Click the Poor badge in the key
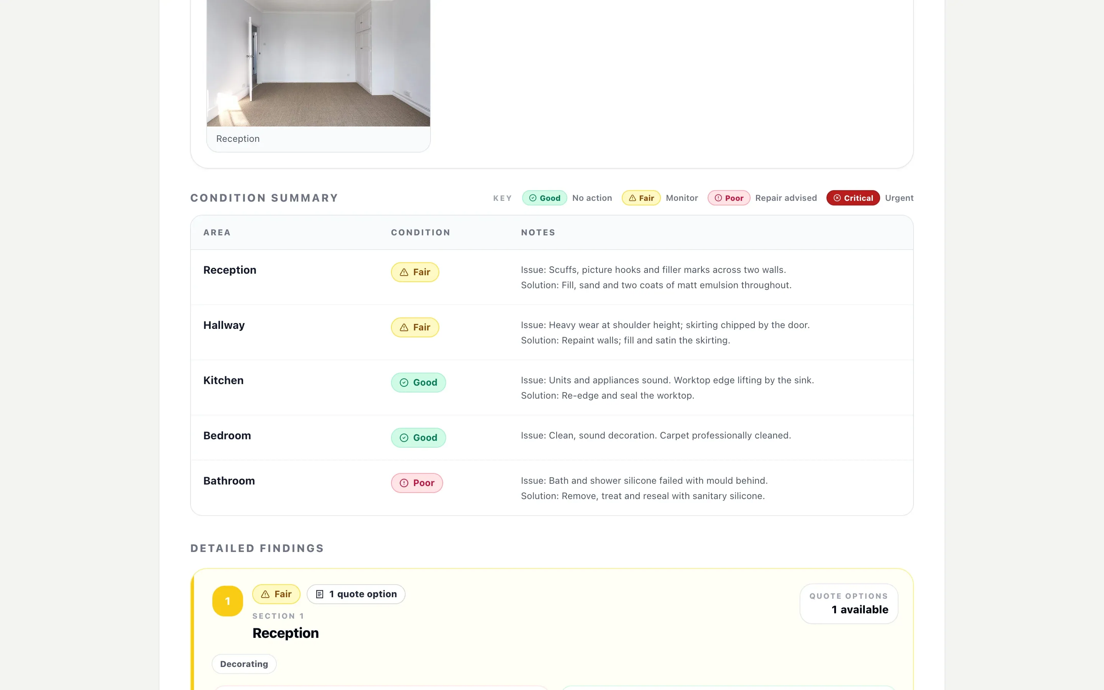This screenshot has width=1104, height=690. (x=729, y=198)
